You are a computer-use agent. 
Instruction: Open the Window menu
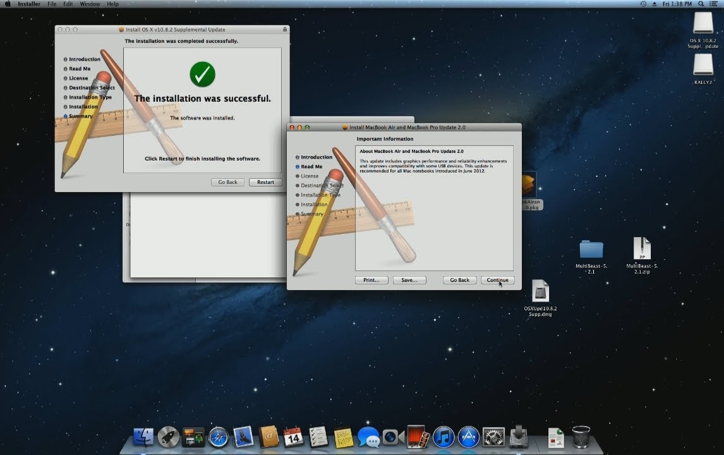tap(90, 4)
